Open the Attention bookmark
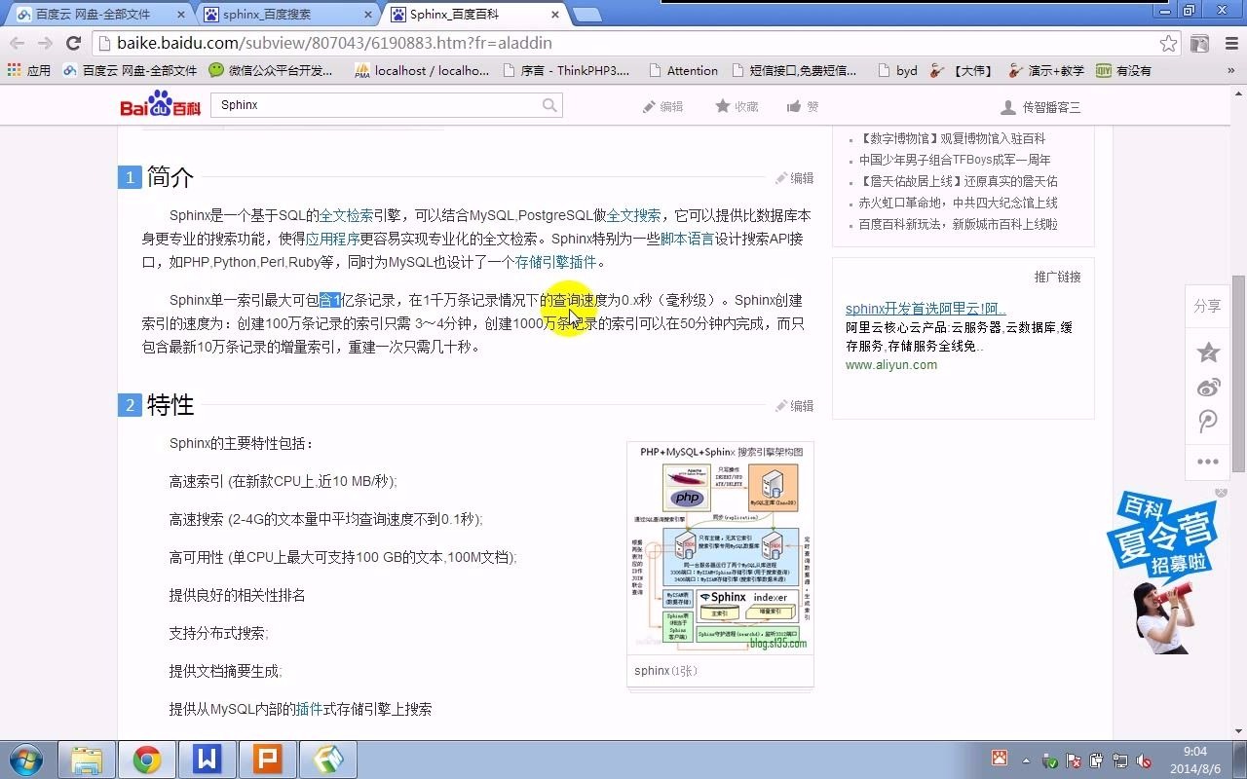 click(x=682, y=70)
